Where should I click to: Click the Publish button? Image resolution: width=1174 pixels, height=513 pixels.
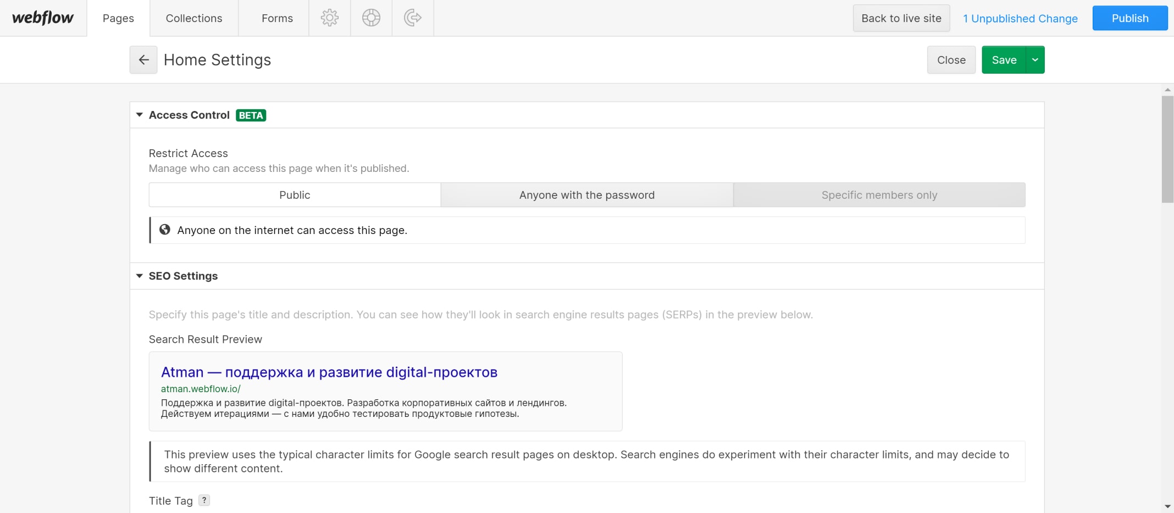(1129, 18)
